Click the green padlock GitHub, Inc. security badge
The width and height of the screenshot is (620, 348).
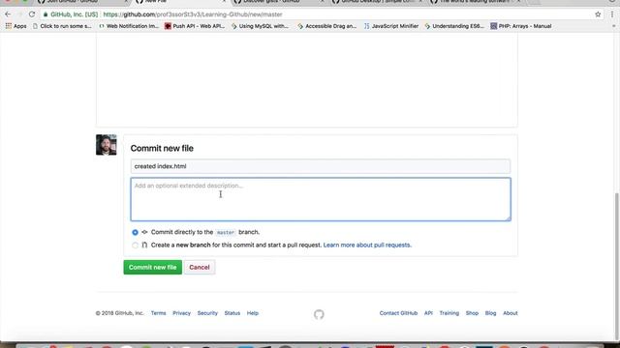click(x=71, y=14)
